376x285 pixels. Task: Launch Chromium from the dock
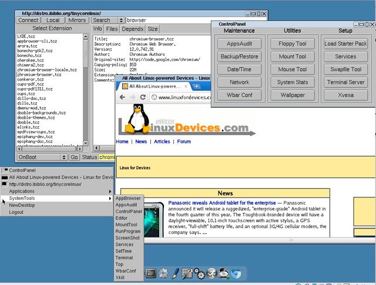point(236,273)
